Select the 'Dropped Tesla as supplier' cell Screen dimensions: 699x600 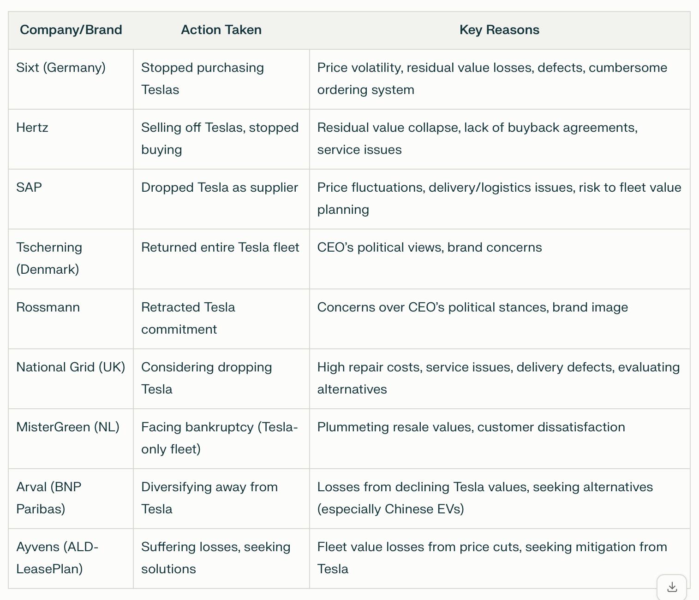(x=220, y=188)
